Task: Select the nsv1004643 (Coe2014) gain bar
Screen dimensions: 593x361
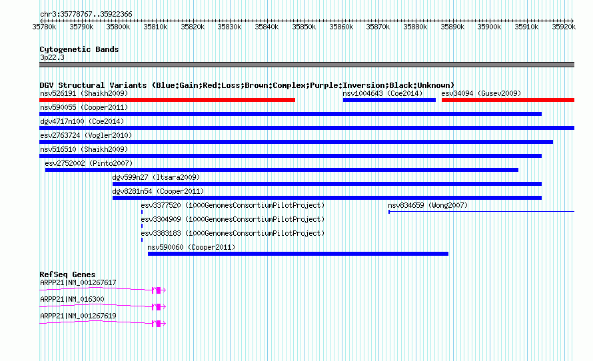Action: (x=389, y=100)
